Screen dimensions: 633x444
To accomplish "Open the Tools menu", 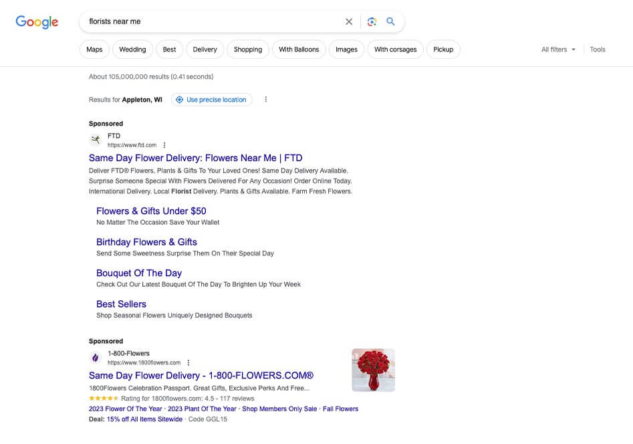I will [x=598, y=49].
